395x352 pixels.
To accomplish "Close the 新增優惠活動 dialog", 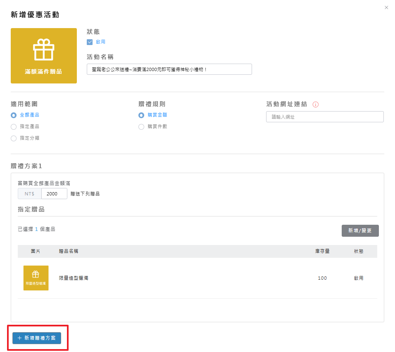I will [386, 7].
